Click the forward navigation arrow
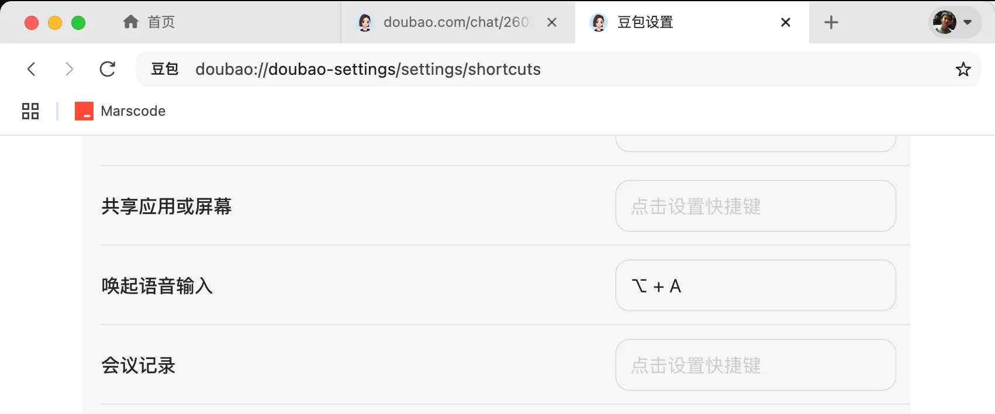 pos(69,69)
